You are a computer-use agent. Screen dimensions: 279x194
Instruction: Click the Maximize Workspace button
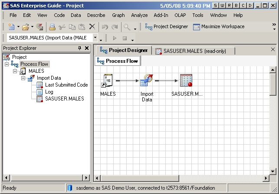click(x=219, y=27)
